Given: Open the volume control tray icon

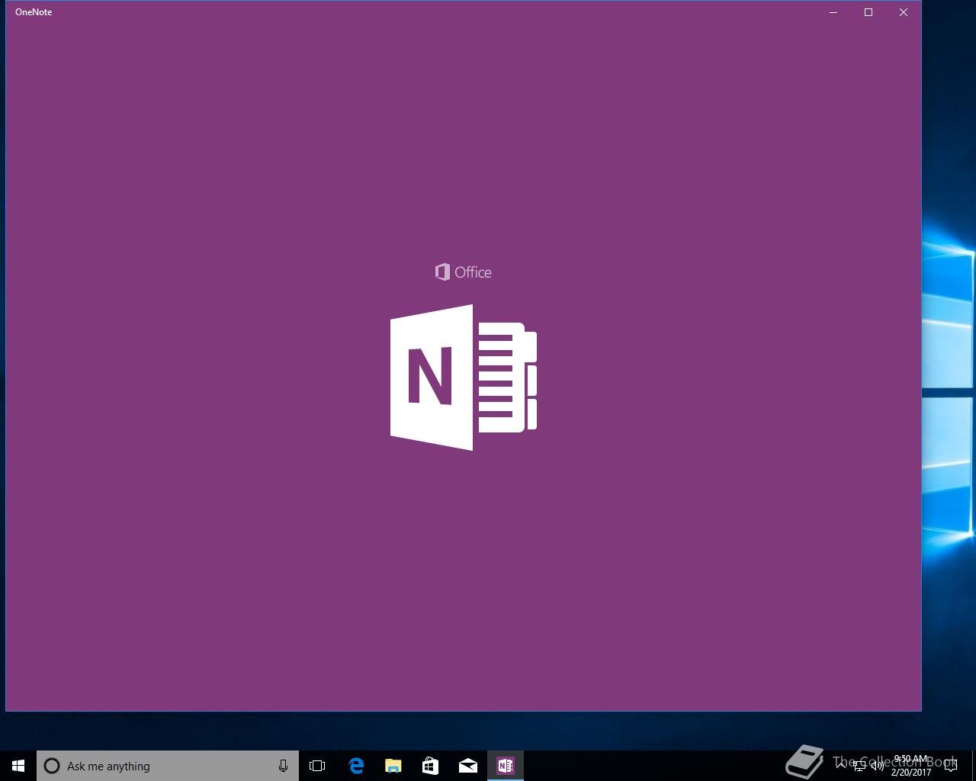Looking at the screenshot, I should tap(878, 766).
